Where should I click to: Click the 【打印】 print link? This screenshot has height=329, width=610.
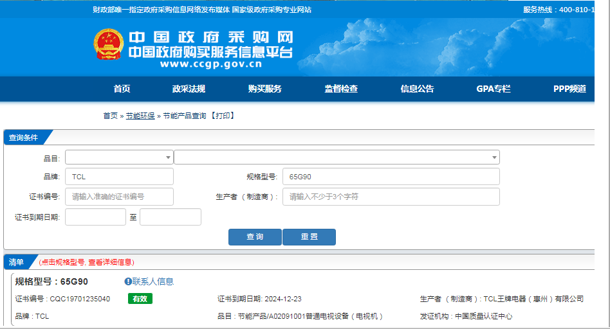223,116
